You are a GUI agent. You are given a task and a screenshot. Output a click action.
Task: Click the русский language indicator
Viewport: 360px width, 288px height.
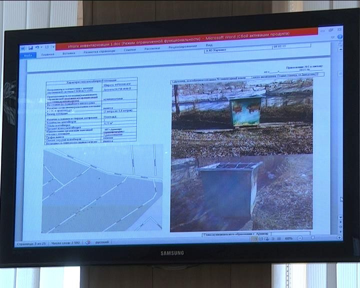(x=102, y=242)
